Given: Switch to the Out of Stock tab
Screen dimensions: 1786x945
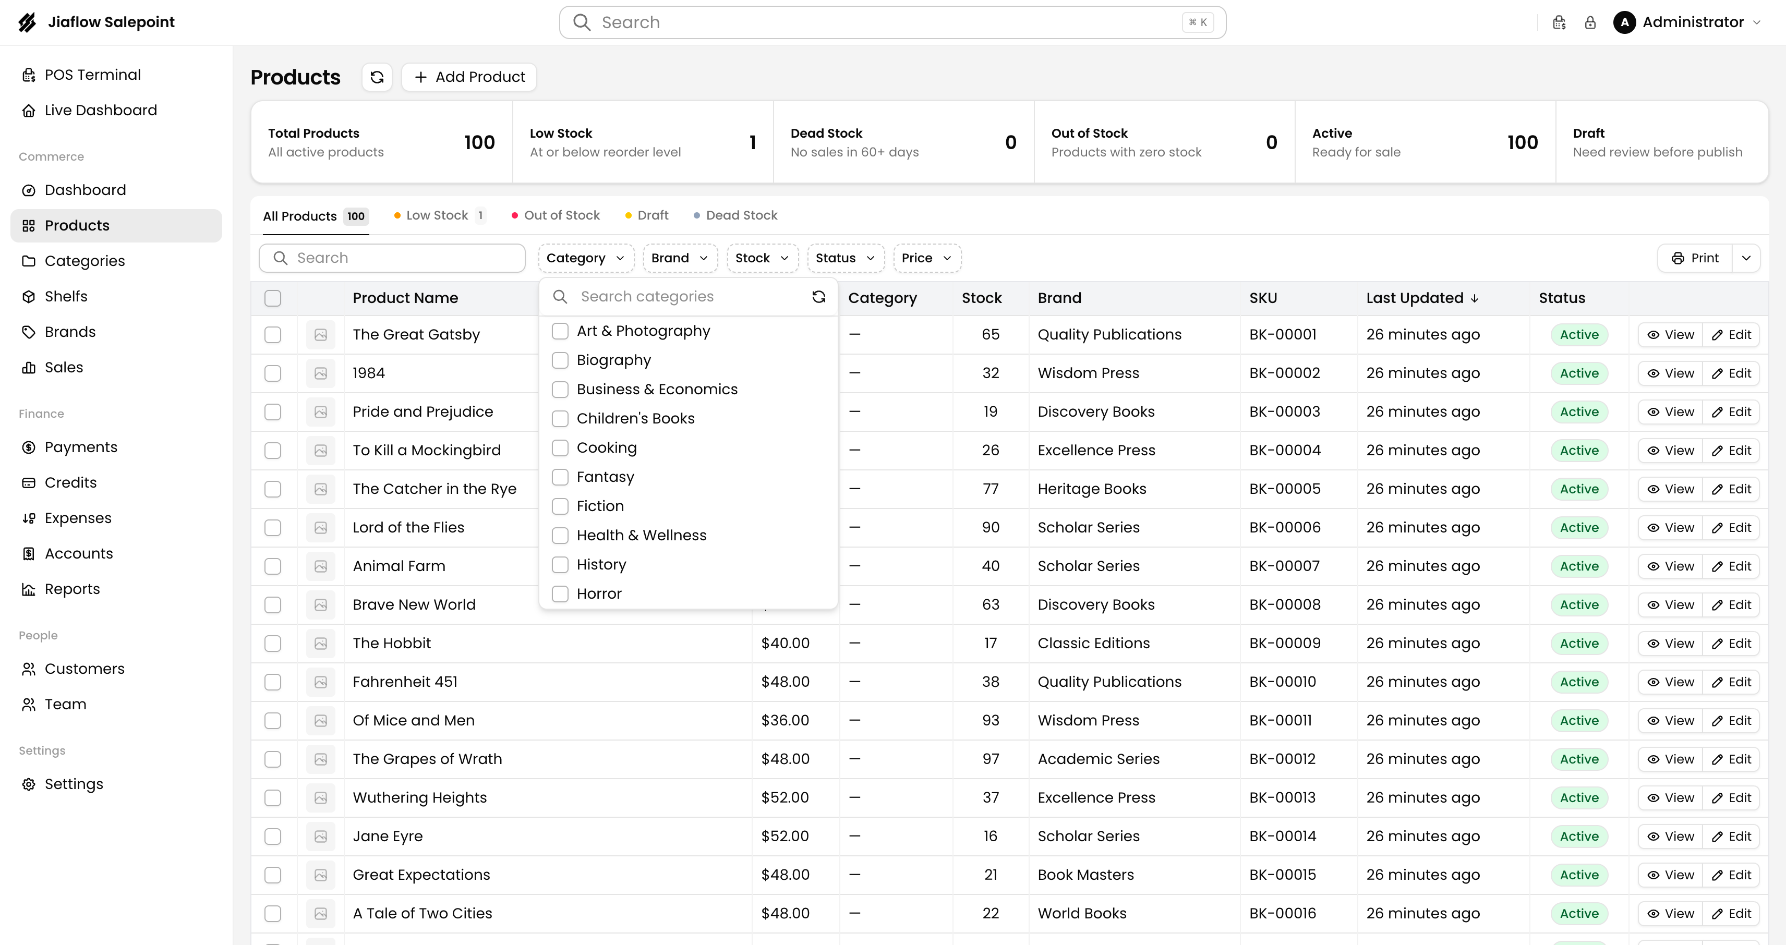Looking at the screenshot, I should [x=556, y=215].
